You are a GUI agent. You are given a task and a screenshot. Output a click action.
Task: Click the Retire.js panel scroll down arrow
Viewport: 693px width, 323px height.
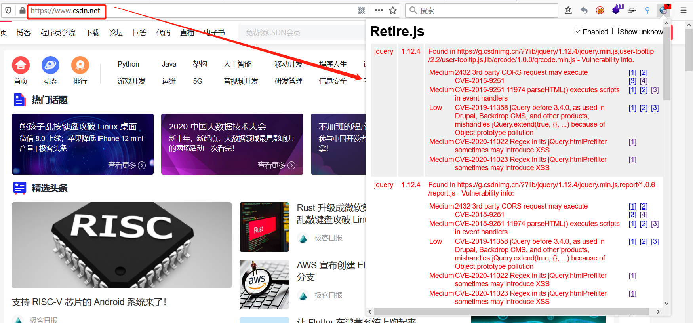(x=666, y=303)
